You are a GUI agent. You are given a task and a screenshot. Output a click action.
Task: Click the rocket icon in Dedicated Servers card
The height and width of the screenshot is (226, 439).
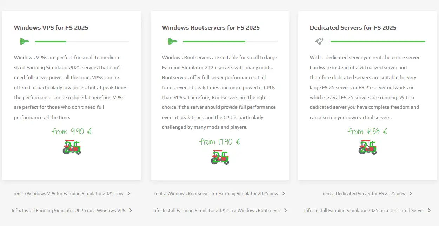point(319,41)
